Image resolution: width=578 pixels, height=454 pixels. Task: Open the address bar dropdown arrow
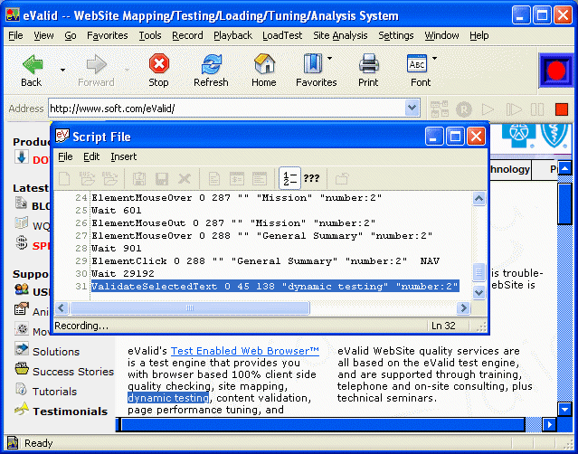pyautogui.click(x=412, y=109)
